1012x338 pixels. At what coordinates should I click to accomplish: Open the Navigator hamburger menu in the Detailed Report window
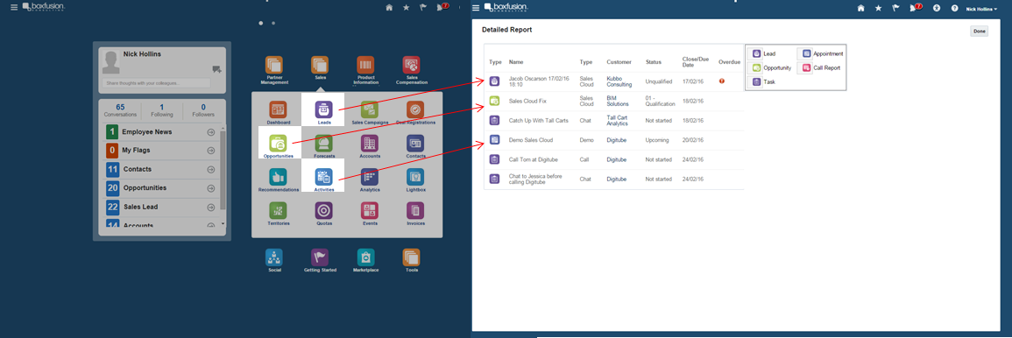point(477,8)
